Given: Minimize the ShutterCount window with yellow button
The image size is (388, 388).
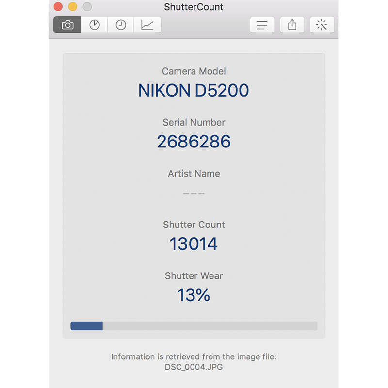Looking at the screenshot, I should coord(73,7).
